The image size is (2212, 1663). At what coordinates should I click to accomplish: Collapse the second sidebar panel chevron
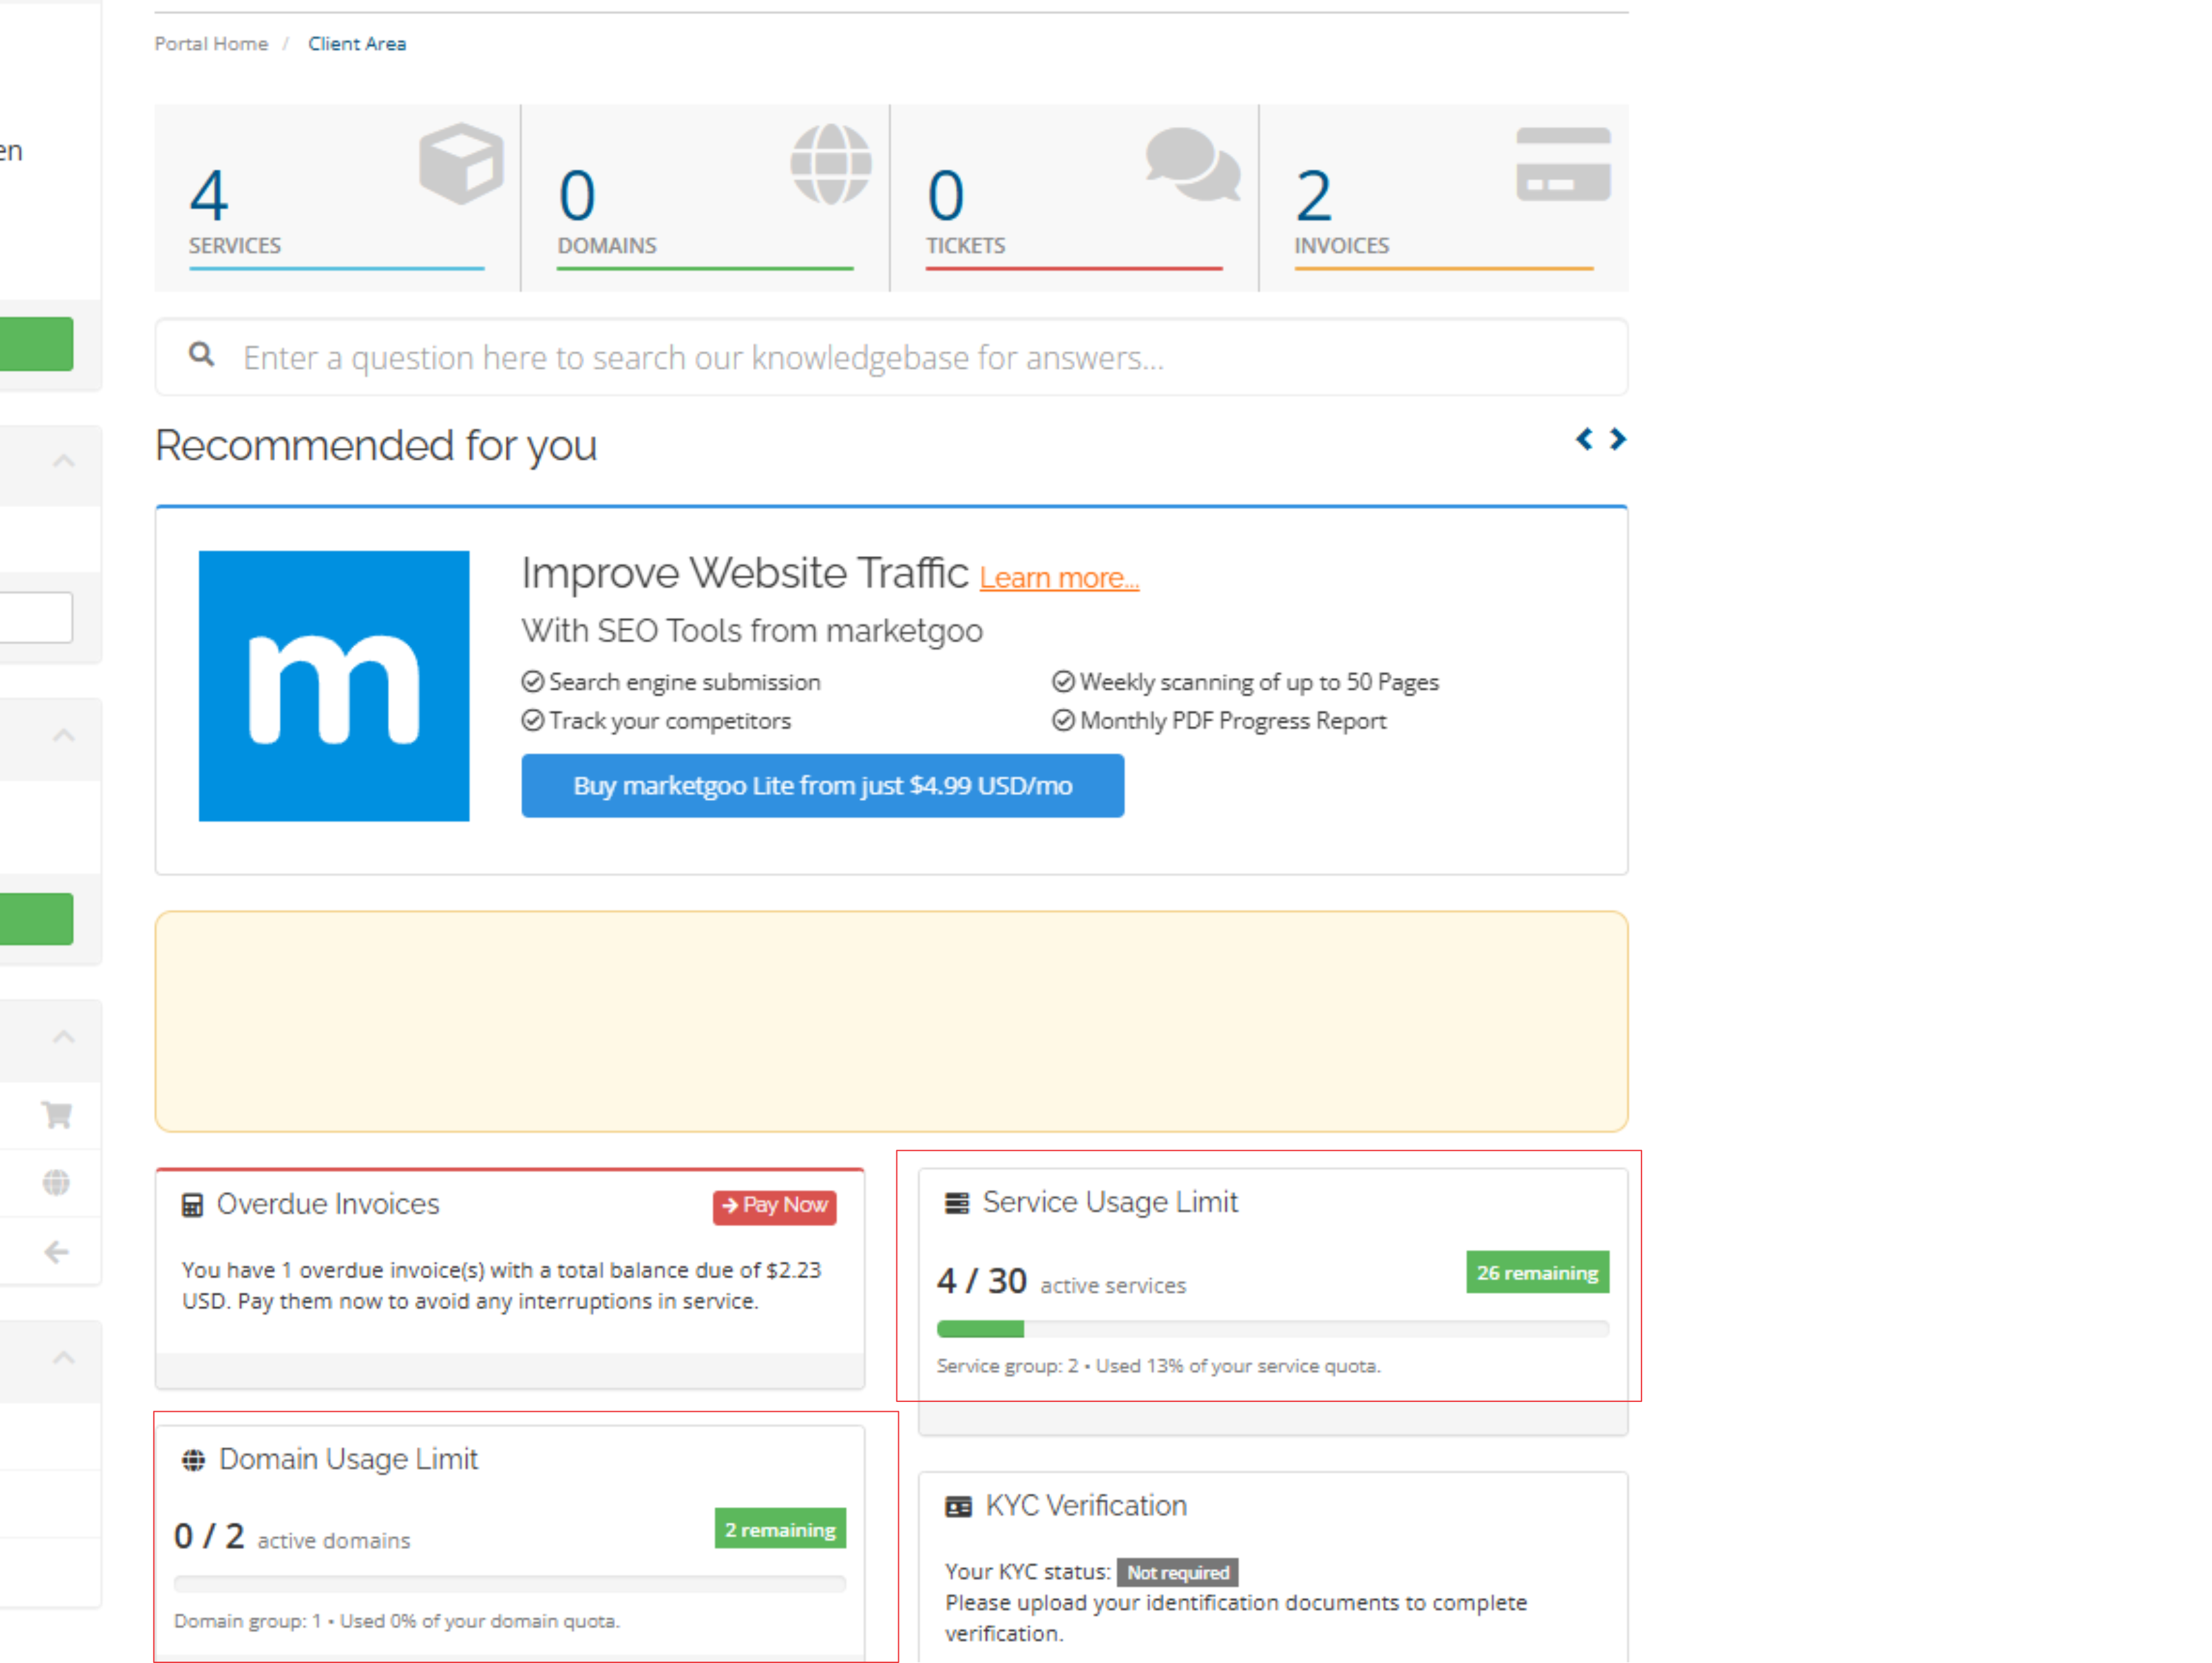click(64, 735)
